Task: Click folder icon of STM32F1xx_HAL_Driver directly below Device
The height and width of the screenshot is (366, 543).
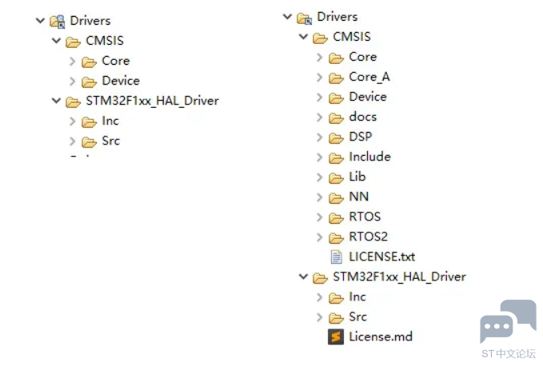Action: click(x=73, y=102)
